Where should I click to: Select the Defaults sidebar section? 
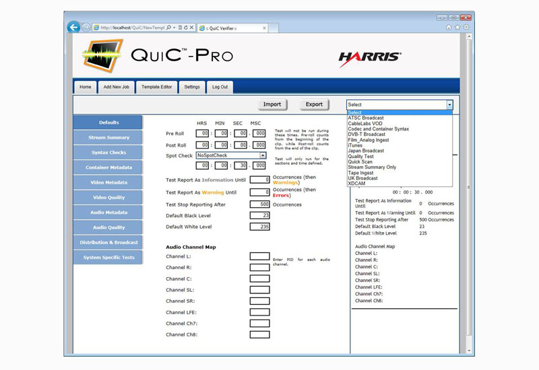(108, 122)
